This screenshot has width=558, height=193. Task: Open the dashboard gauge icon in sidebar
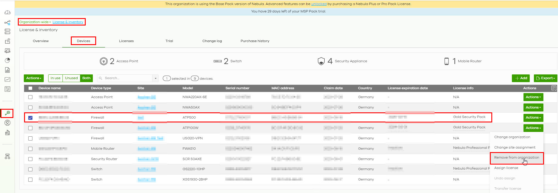[7, 12]
